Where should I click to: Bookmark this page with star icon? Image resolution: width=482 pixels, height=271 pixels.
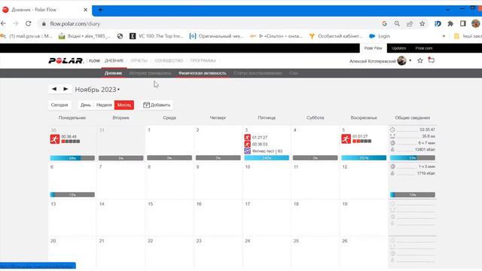pyautogui.click(x=423, y=23)
